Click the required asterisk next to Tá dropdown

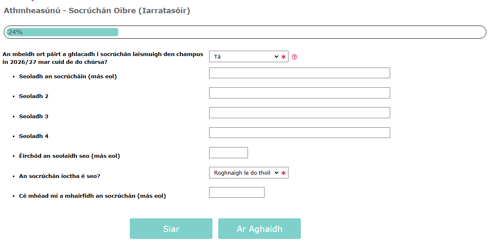point(284,57)
